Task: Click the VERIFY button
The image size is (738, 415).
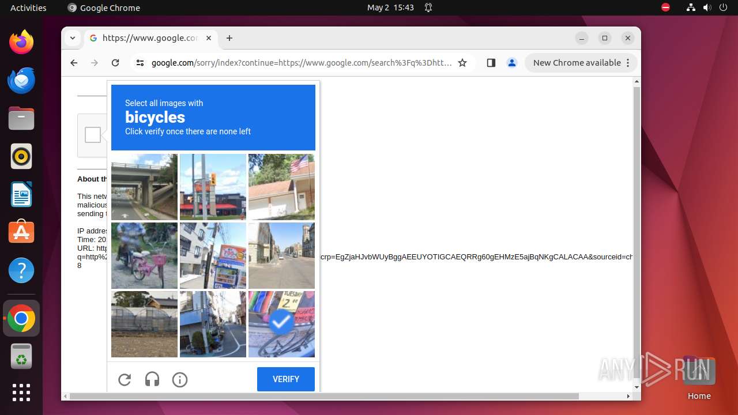Action: (286, 379)
